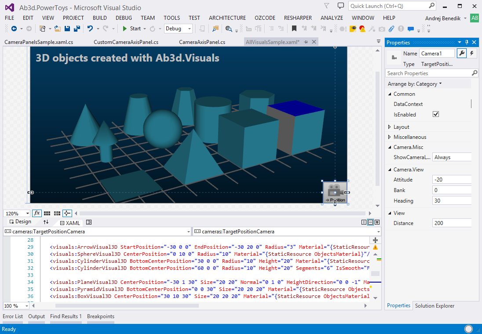
Task: Toggle the fx effects button in designer
Action: point(37,213)
